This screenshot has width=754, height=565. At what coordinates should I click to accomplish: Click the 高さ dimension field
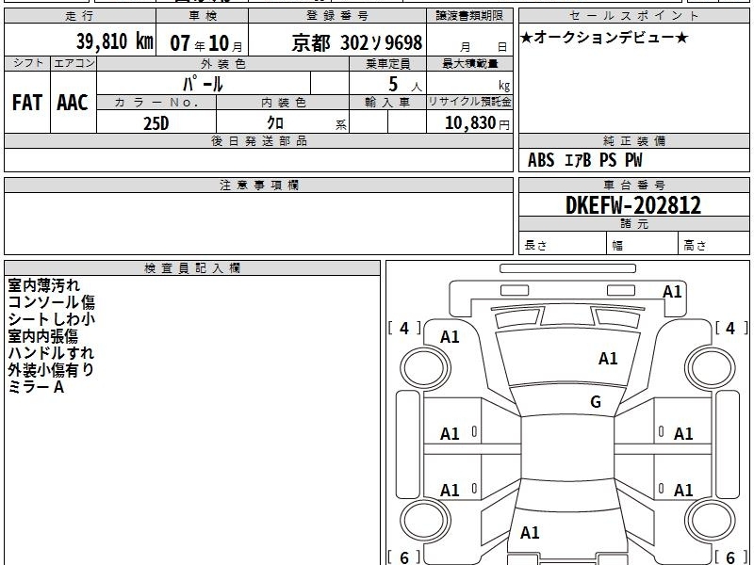click(x=713, y=243)
